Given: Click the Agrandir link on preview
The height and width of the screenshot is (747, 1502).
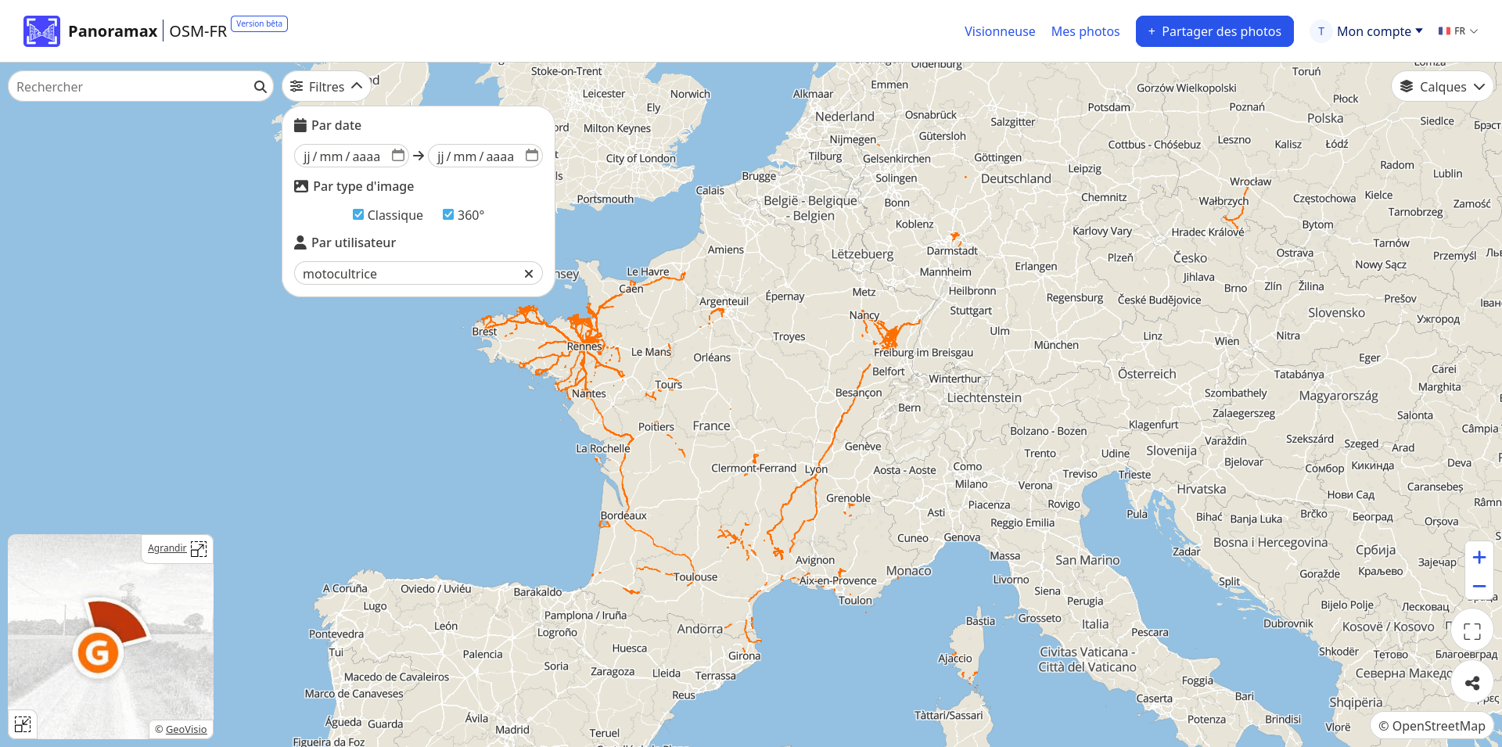Looking at the screenshot, I should click(x=167, y=548).
